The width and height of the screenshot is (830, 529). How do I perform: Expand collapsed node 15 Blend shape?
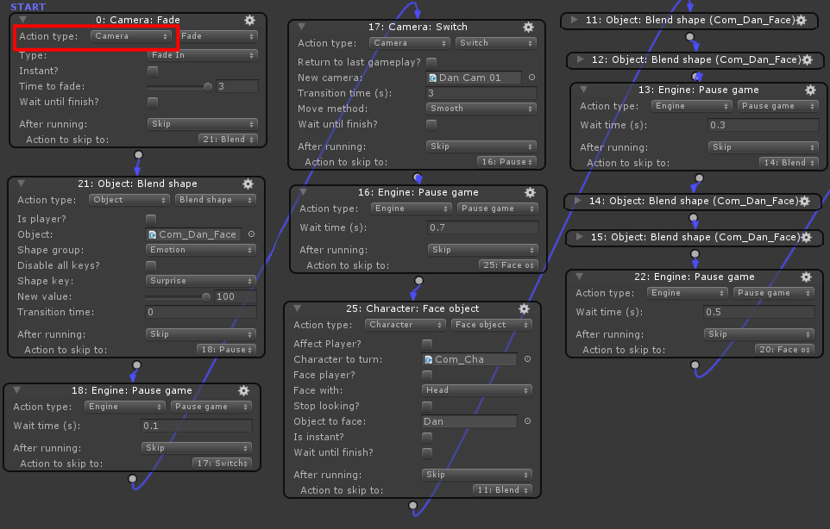580,237
